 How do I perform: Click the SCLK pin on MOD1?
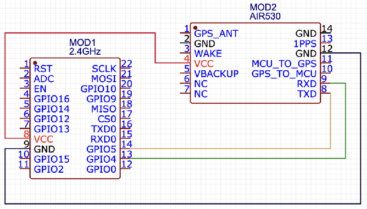click(x=104, y=68)
